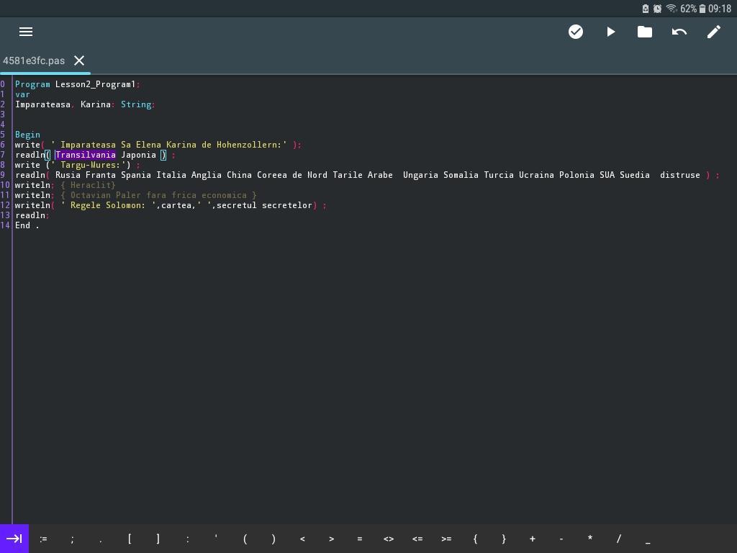Viewport: 737px width, 553px height.
Task: Insert opening square bracket
Action: pos(130,539)
